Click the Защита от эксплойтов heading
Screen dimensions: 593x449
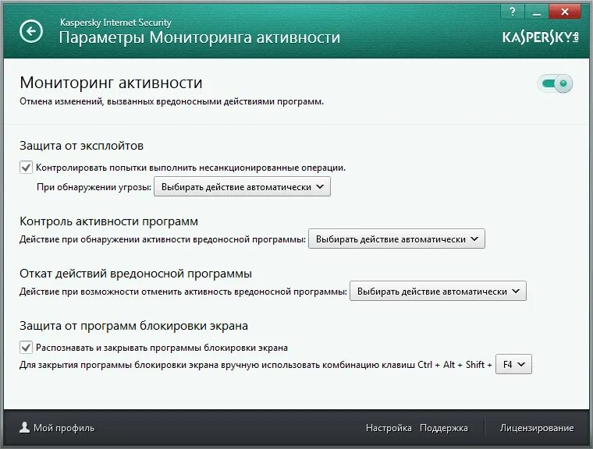(81, 146)
